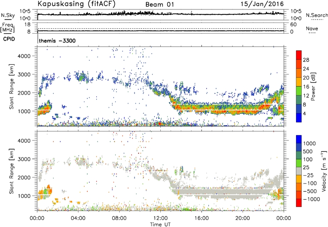Click the "4000" tick on the power panel
328x227 pixels.
[24, 56]
